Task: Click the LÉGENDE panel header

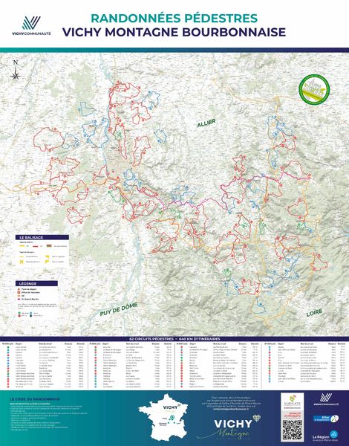Action: (x=36, y=284)
